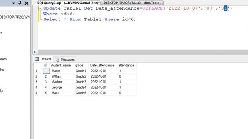Select the row header for George
Viewport: 248px width, 139px height.
point(38,87)
